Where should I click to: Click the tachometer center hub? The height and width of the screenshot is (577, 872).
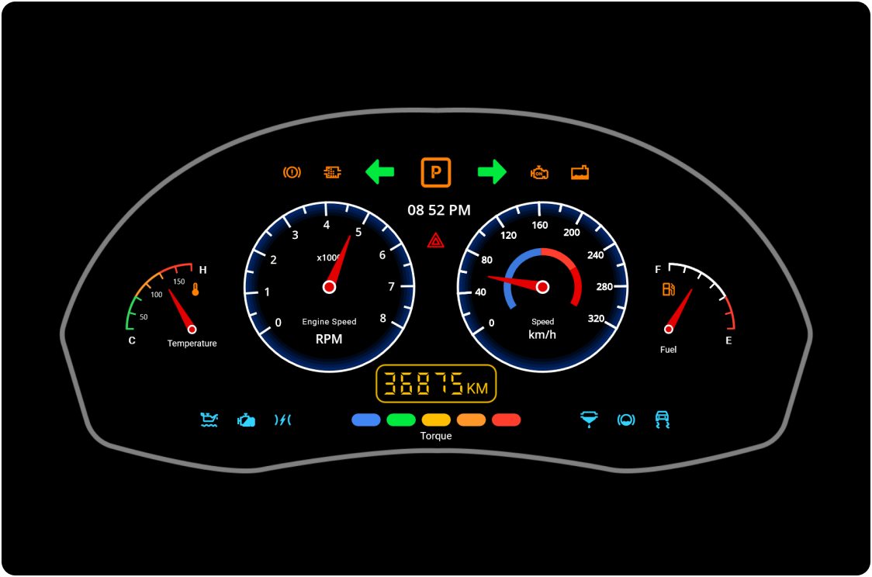click(x=329, y=287)
